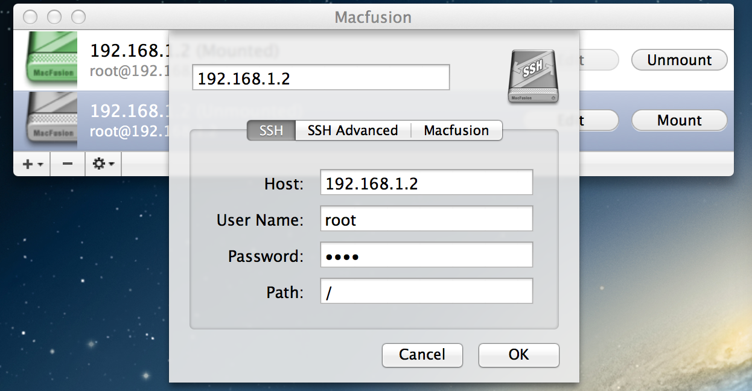
Task: Remove favorite with the minus button
Action: (x=68, y=164)
